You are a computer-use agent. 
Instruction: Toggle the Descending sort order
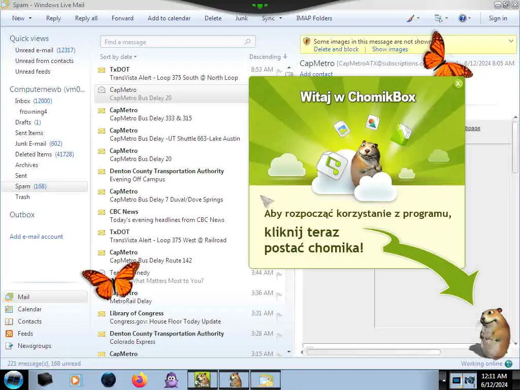[x=268, y=57]
